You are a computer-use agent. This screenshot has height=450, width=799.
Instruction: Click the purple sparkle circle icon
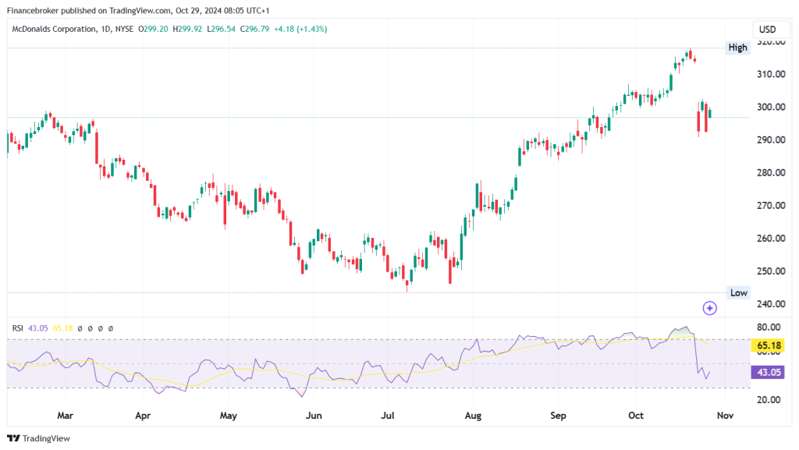pyautogui.click(x=709, y=308)
